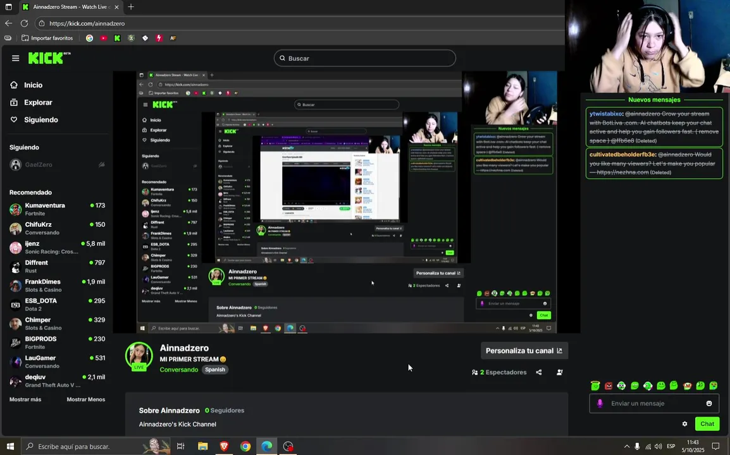Reload the page with the refresh icon

point(24,23)
